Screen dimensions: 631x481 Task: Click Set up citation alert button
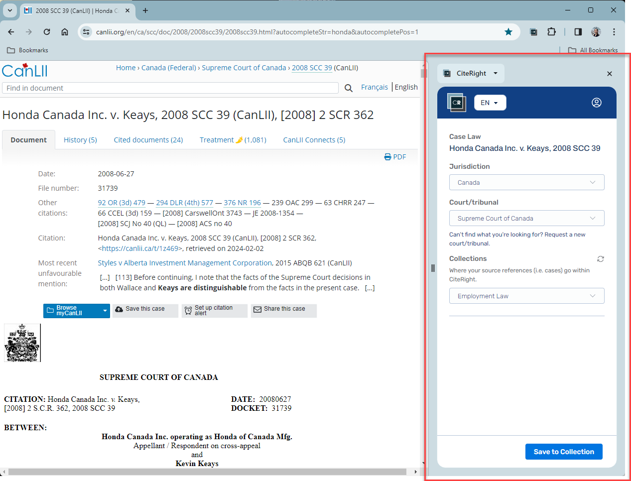tap(215, 311)
